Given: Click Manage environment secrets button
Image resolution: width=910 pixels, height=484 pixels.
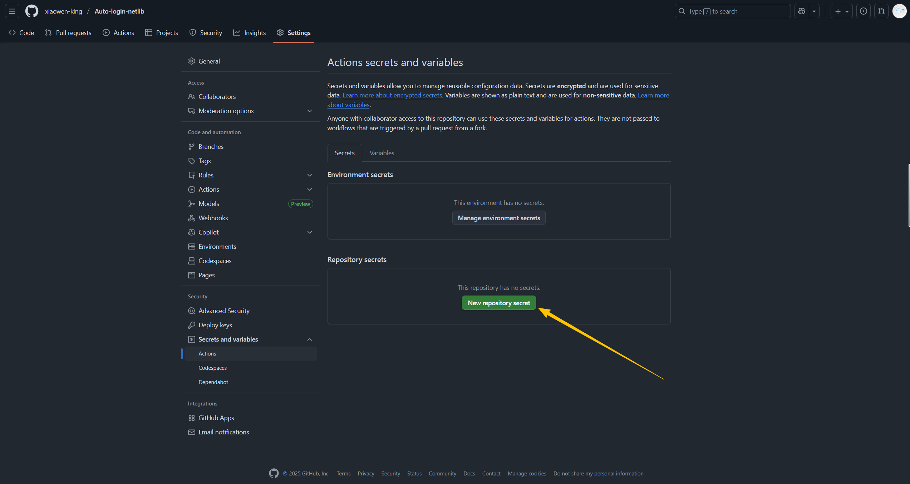Looking at the screenshot, I should click(499, 218).
